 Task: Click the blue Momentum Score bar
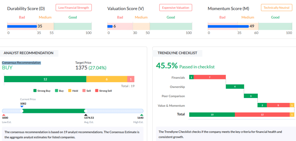tap(228, 26)
